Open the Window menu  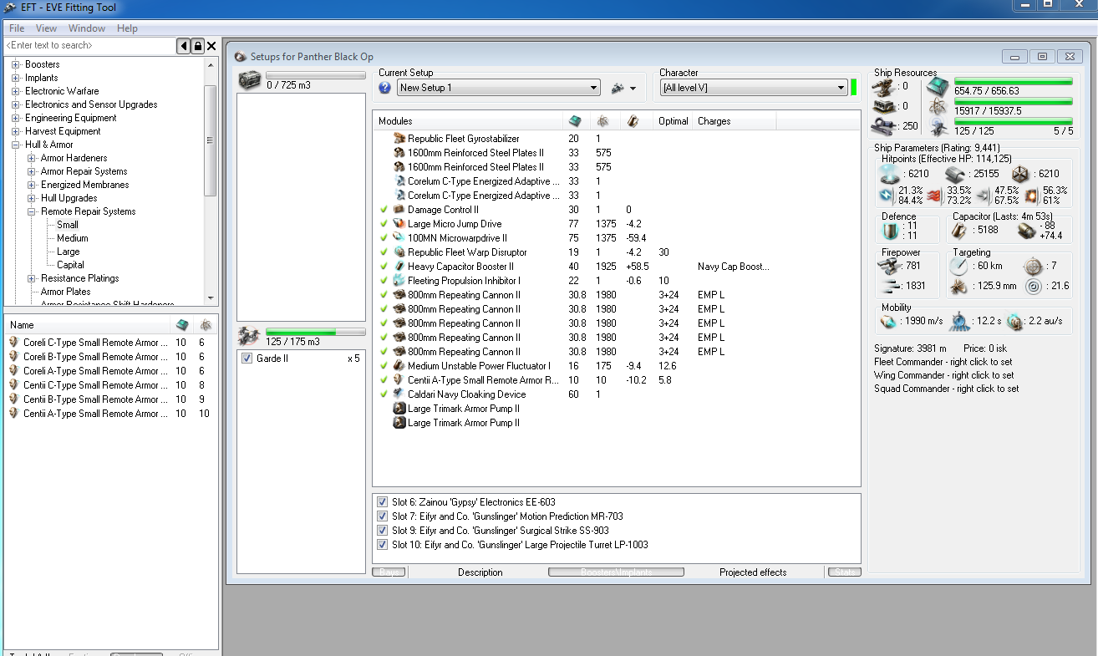87,28
